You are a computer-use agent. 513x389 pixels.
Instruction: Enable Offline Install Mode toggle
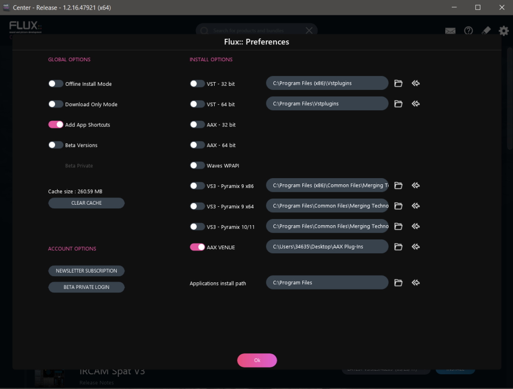point(56,84)
